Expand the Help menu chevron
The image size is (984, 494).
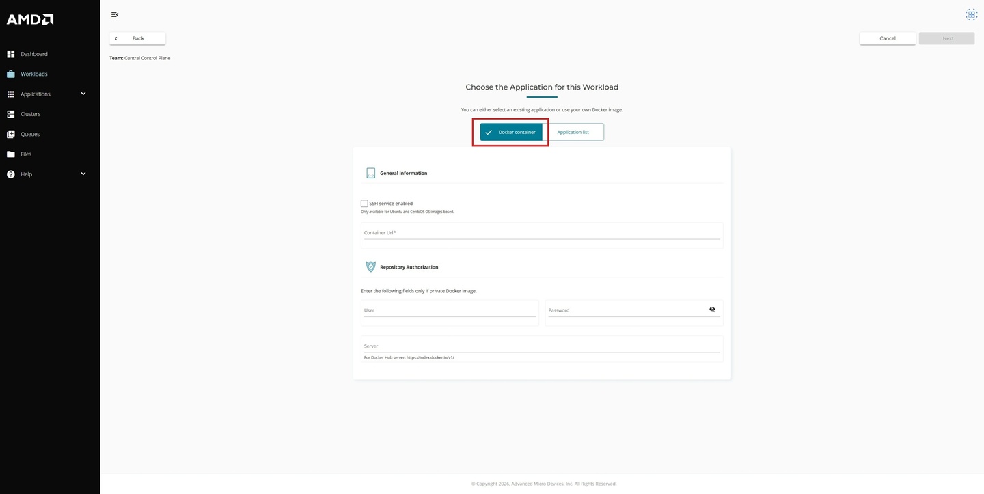coord(83,174)
